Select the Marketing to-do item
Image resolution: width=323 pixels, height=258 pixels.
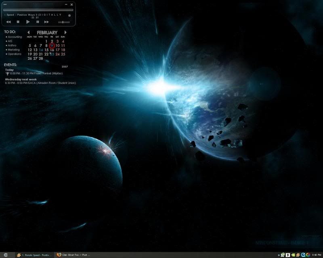(x=13, y=50)
